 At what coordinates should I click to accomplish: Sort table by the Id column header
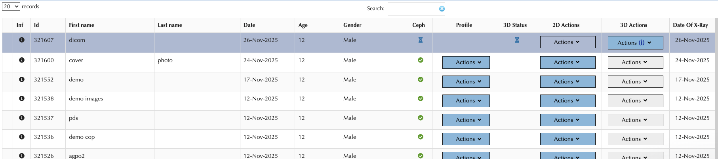[36, 25]
